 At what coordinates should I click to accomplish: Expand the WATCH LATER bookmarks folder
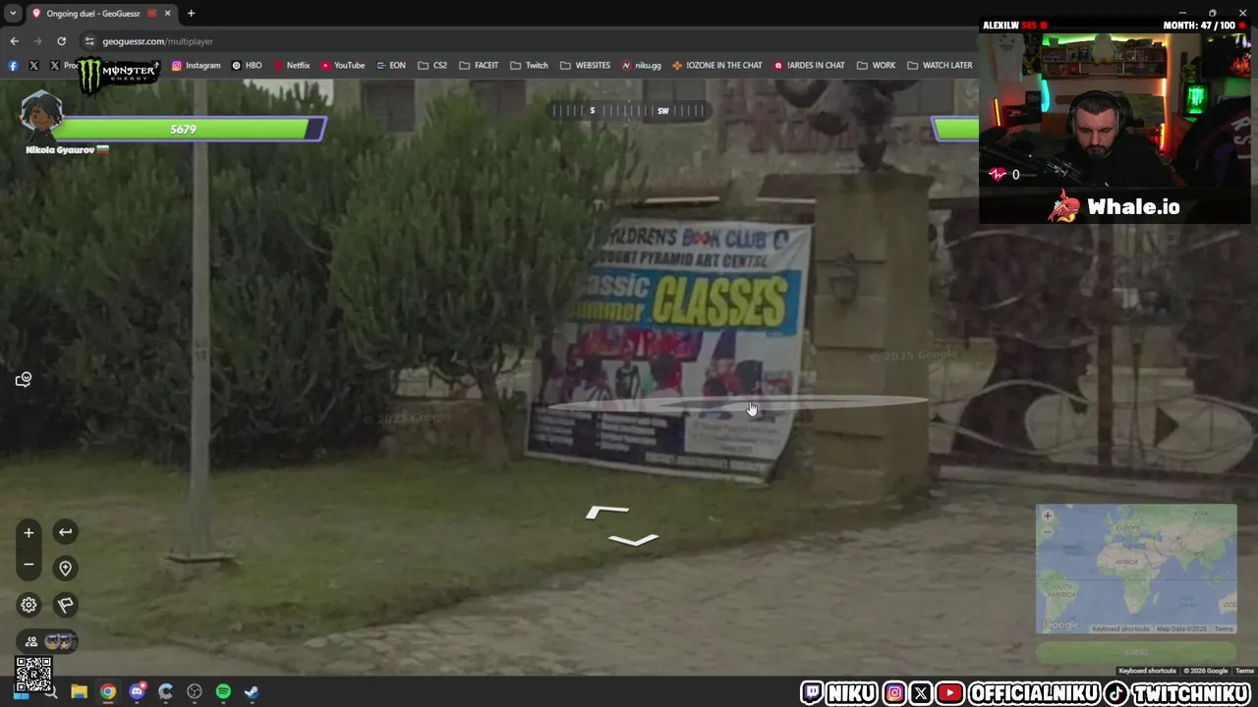pyautogui.click(x=940, y=65)
